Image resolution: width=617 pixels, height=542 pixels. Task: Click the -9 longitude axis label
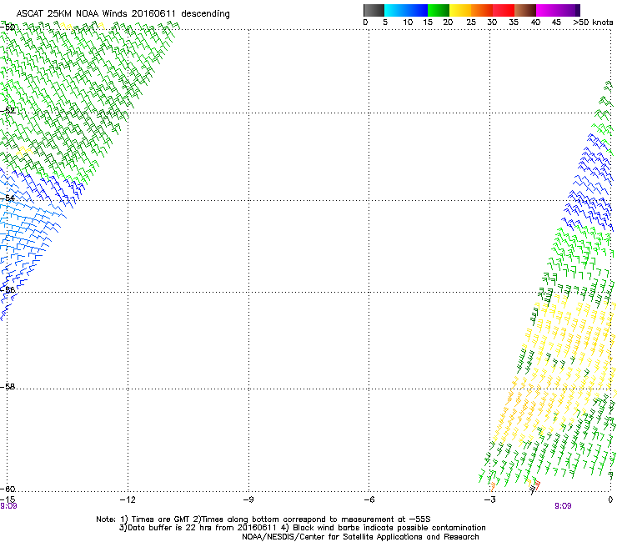[x=248, y=499]
